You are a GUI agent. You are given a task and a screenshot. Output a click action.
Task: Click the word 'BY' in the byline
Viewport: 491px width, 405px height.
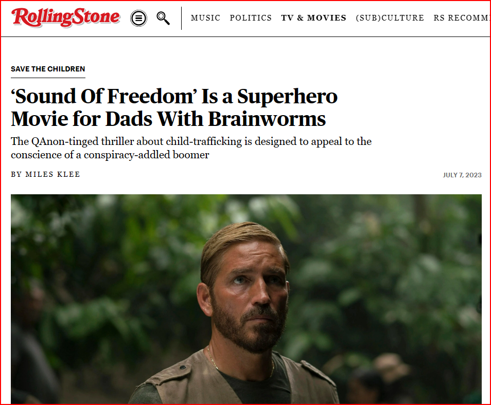[16, 174]
